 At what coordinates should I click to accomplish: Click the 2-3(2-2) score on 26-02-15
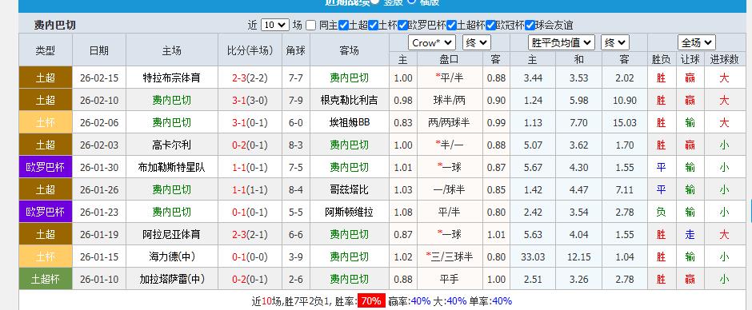250,77
